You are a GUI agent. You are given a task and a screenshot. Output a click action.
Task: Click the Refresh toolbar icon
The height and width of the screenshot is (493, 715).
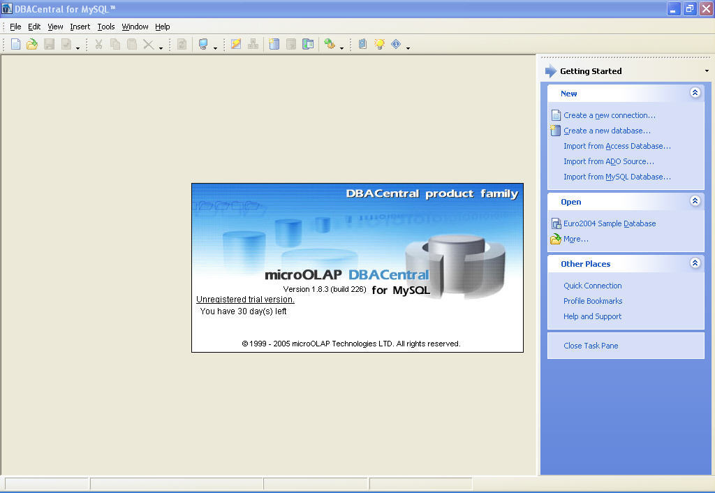tap(182, 44)
